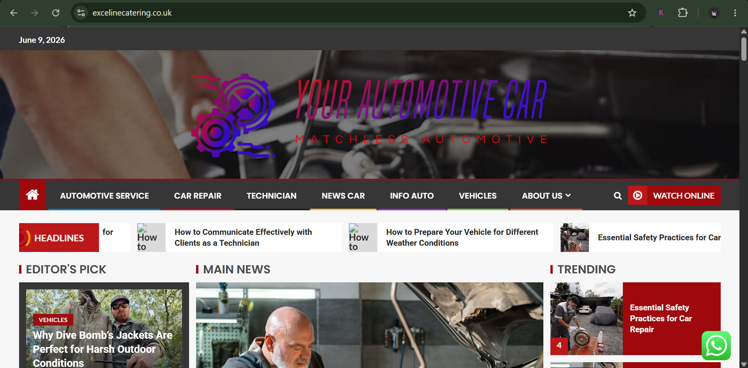Open the Vehicles menu item
748x368 pixels.
478,196
